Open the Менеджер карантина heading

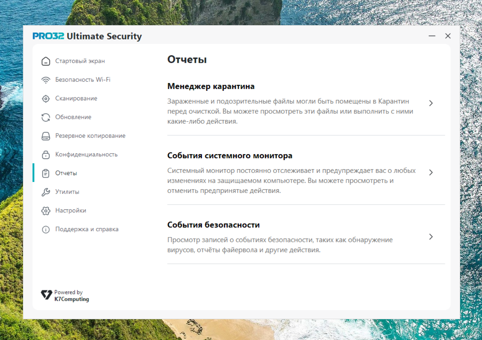211,86
